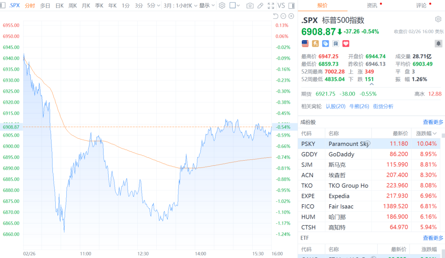Select the pencil drawing tool
This screenshot has width=445, height=258.
pos(260,5)
